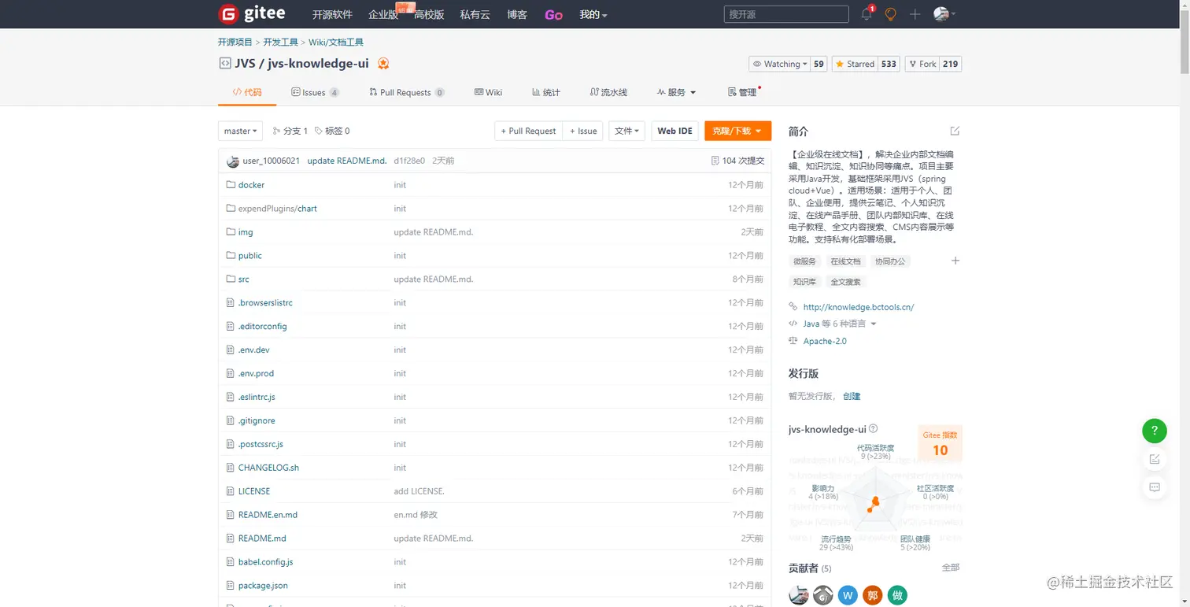1190x607 pixels.
Task: Click the 搜开源 search field
Action: (786, 14)
